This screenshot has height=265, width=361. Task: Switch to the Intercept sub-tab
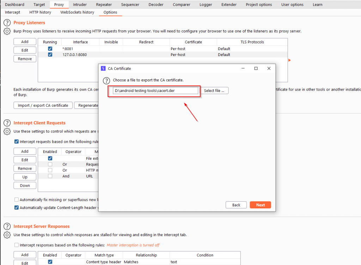(12, 12)
